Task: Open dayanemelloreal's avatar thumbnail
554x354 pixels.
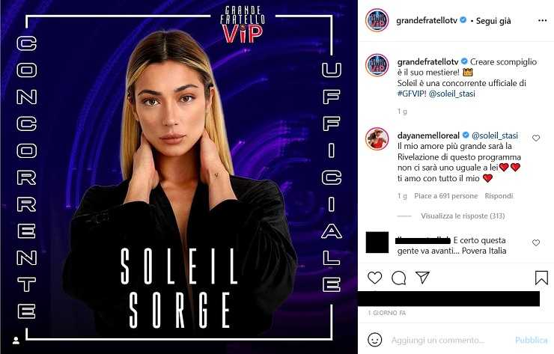Action: click(377, 139)
